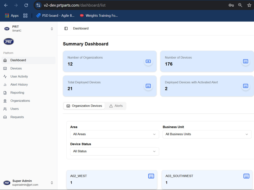Viewport: 254px width, 190px height.
Task: Open the All Status dropdown
Action: (x=115, y=151)
